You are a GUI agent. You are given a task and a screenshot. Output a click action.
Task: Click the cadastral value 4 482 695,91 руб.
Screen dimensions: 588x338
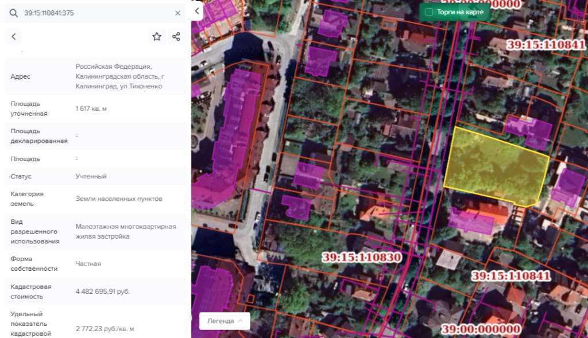point(103,292)
